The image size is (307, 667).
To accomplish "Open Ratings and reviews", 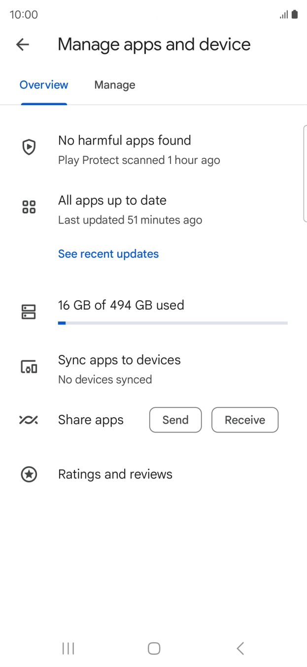I will [x=115, y=474].
